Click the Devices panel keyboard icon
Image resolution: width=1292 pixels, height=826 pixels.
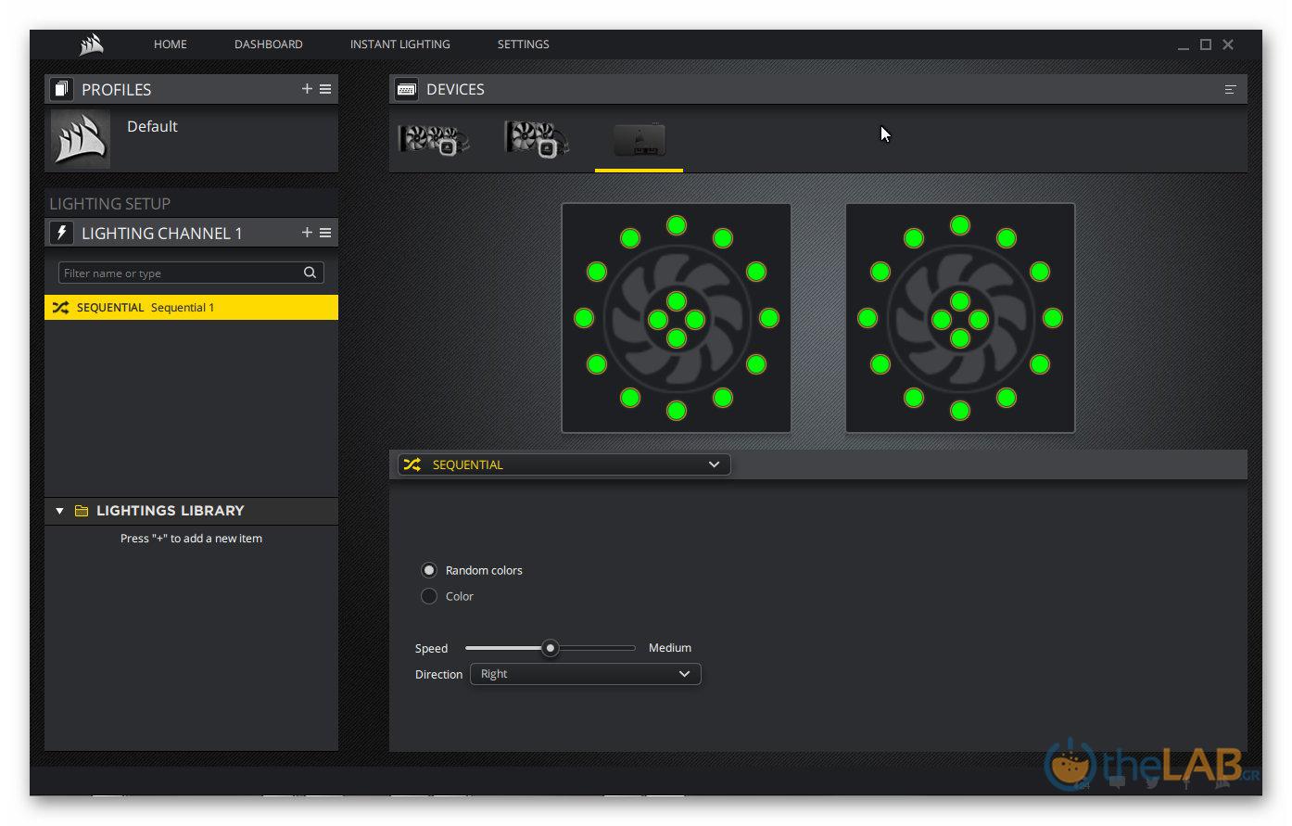point(406,89)
